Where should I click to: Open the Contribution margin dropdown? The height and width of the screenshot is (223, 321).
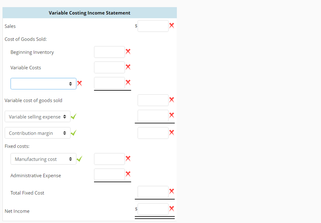[37, 133]
